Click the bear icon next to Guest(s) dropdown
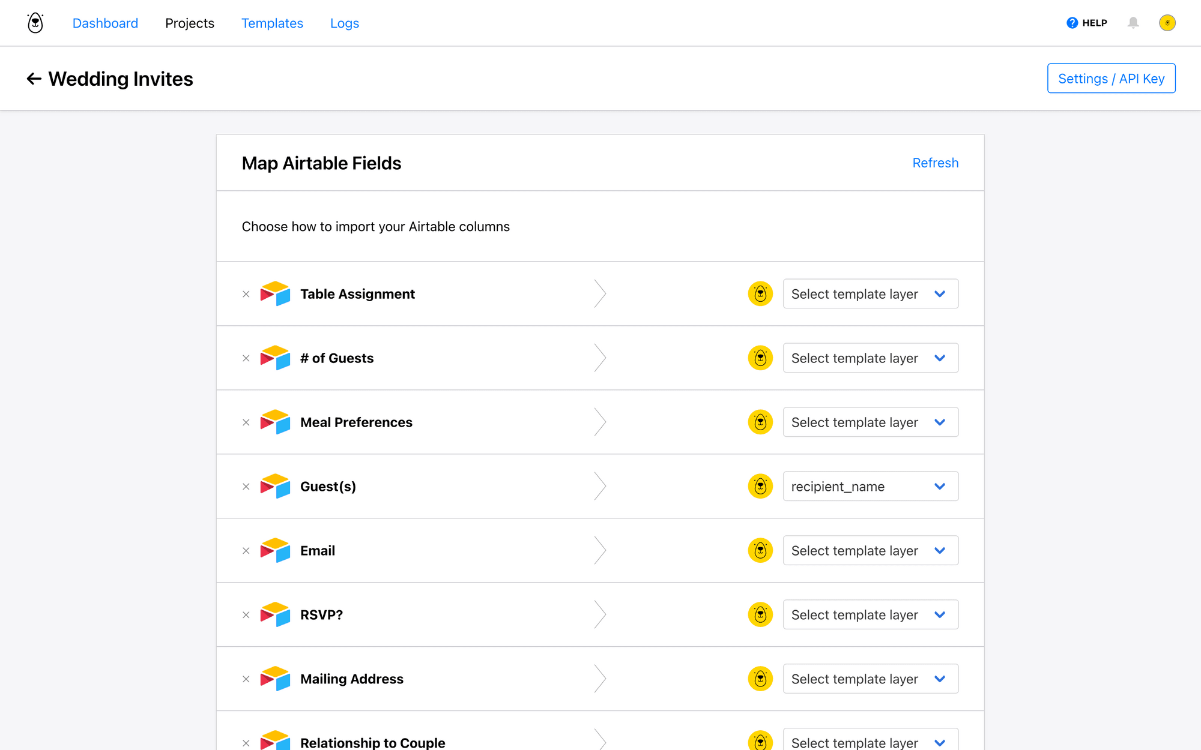Viewport: 1201px width, 750px height. click(760, 486)
